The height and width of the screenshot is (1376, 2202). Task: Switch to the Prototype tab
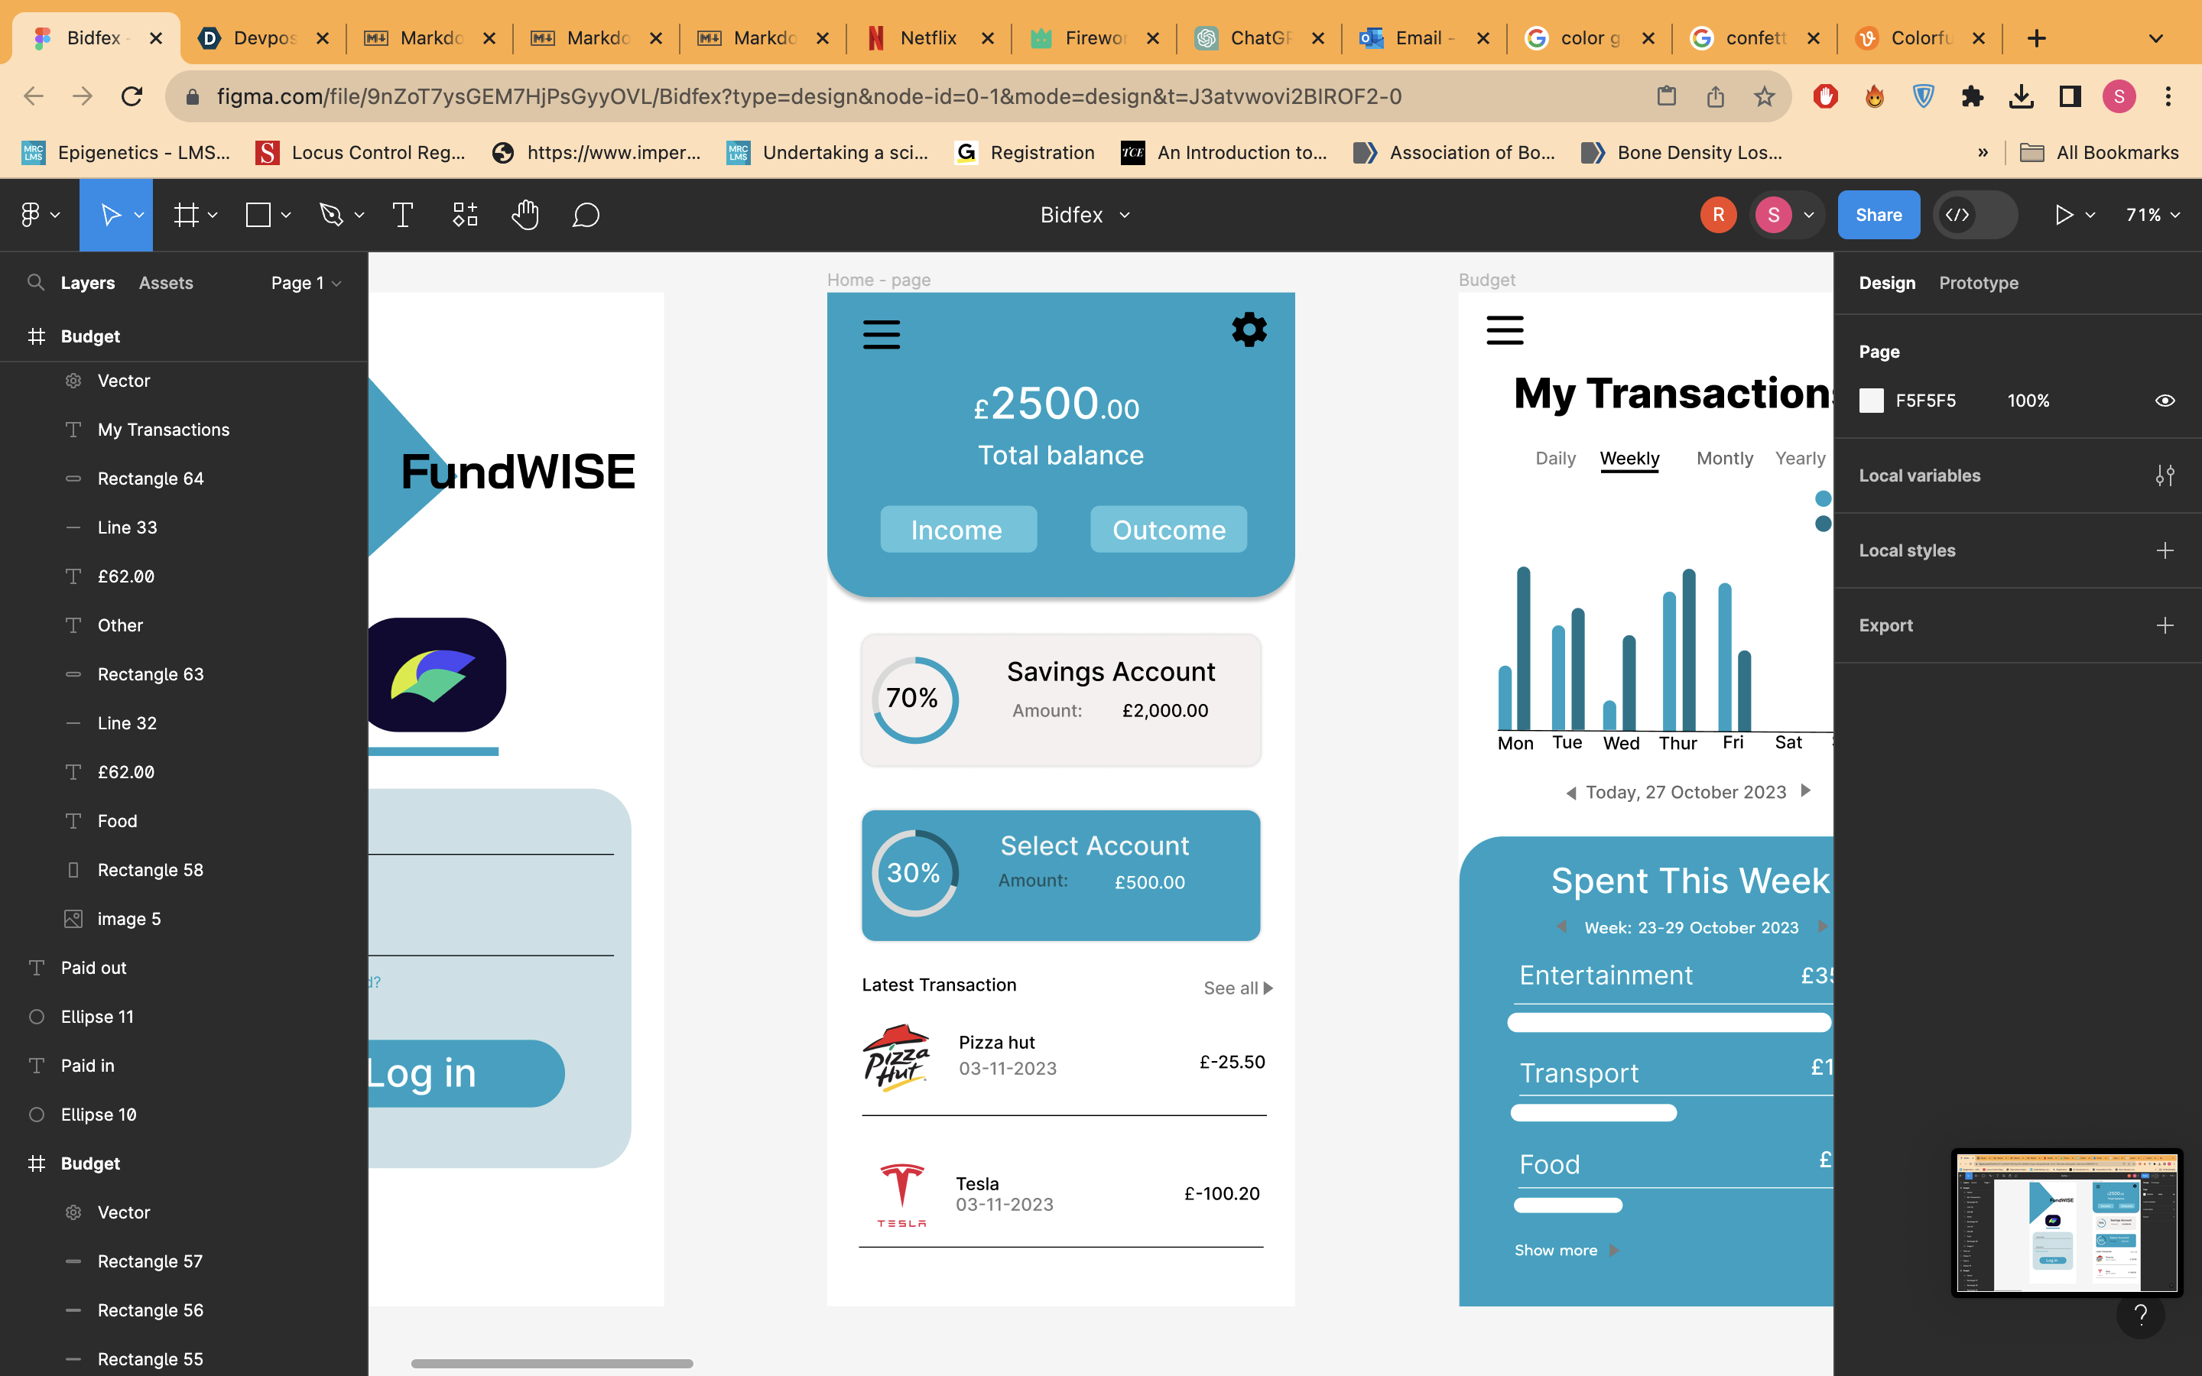coord(1978,283)
